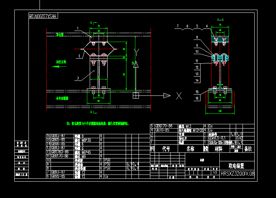Click the 材料 column header
This screenshot has height=198, width=276.
(x=218, y=149)
